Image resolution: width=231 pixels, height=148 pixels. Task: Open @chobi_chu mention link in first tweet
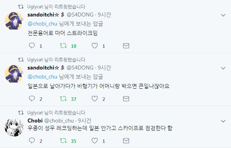(x=42, y=24)
